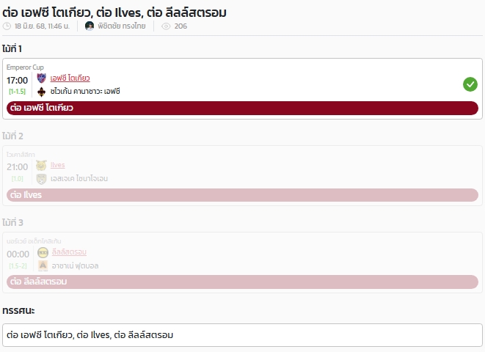The width and height of the screenshot is (485, 352).
Task: Click the SJK Seinäjoki team shield icon
Action: (x=41, y=179)
